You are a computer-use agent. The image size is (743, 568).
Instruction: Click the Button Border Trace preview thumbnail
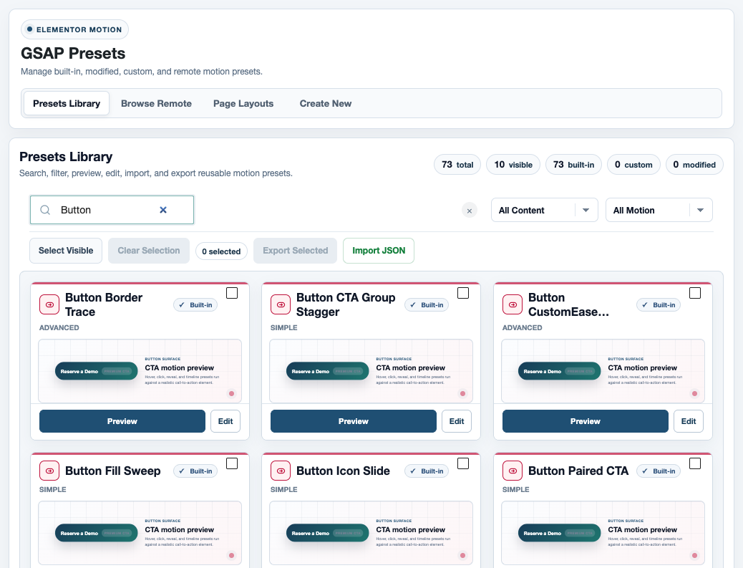point(140,371)
